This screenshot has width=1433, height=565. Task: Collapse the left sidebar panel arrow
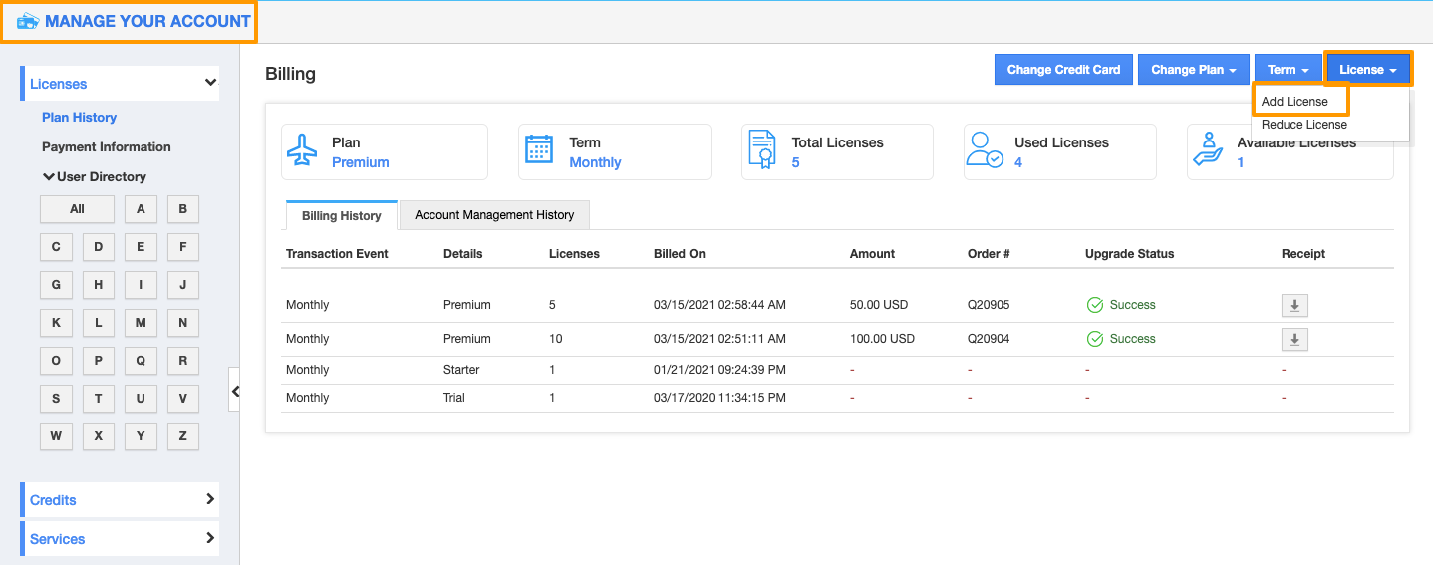coord(235,392)
